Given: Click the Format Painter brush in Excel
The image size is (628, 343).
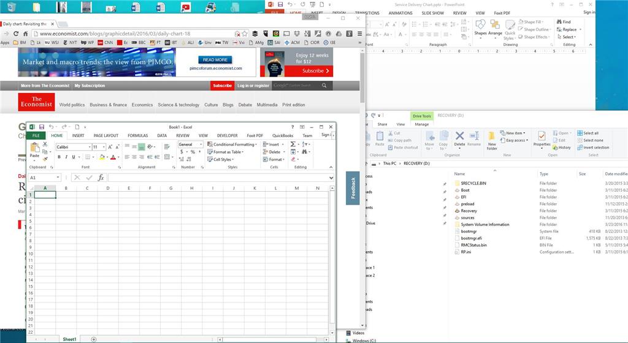Looking at the screenshot, I should (x=45, y=159).
